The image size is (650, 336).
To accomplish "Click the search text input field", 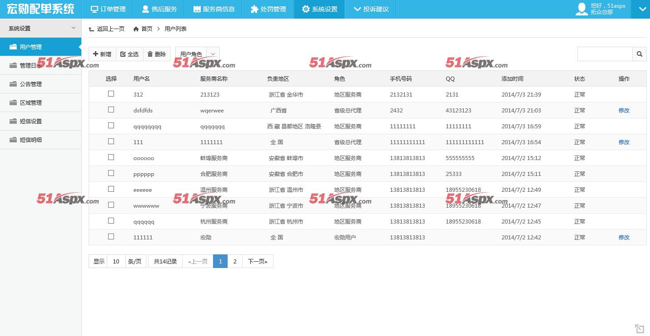I will [x=605, y=54].
